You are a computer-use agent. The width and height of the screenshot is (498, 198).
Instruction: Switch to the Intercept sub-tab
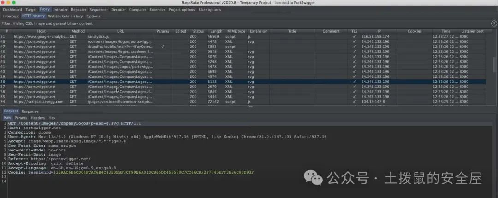click(x=11, y=16)
